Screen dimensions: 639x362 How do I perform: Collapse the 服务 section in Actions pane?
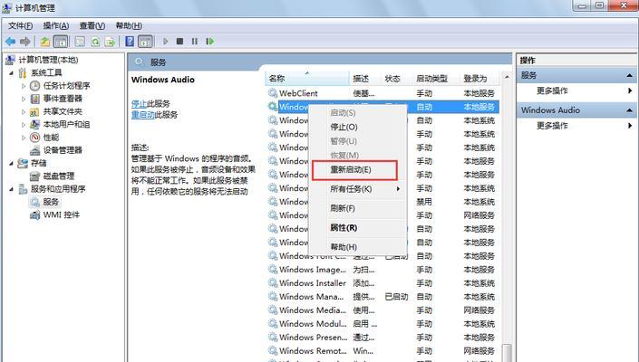pyautogui.click(x=629, y=75)
